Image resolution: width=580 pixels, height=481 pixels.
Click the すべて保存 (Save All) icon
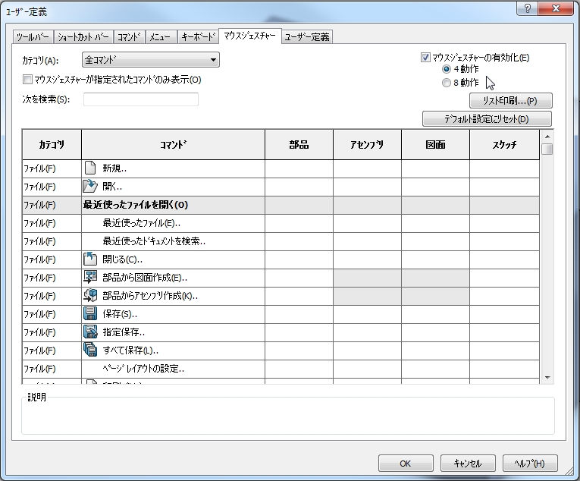[91, 351]
